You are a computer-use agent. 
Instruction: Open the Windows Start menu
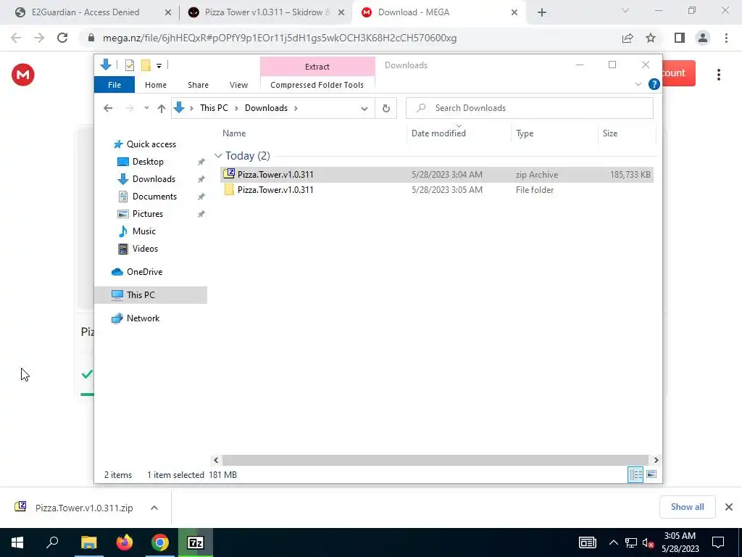click(17, 542)
